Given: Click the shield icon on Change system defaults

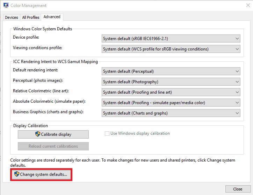Looking at the screenshot, I should click(17, 174).
